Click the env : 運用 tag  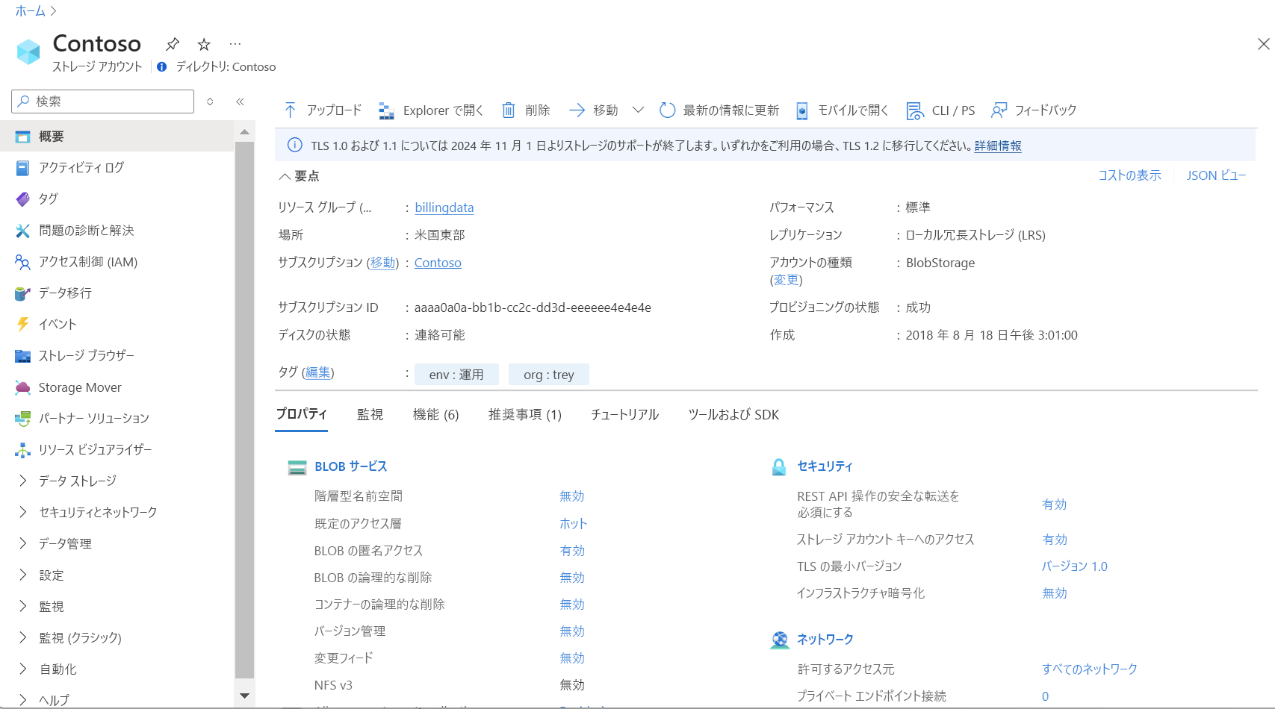(456, 375)
